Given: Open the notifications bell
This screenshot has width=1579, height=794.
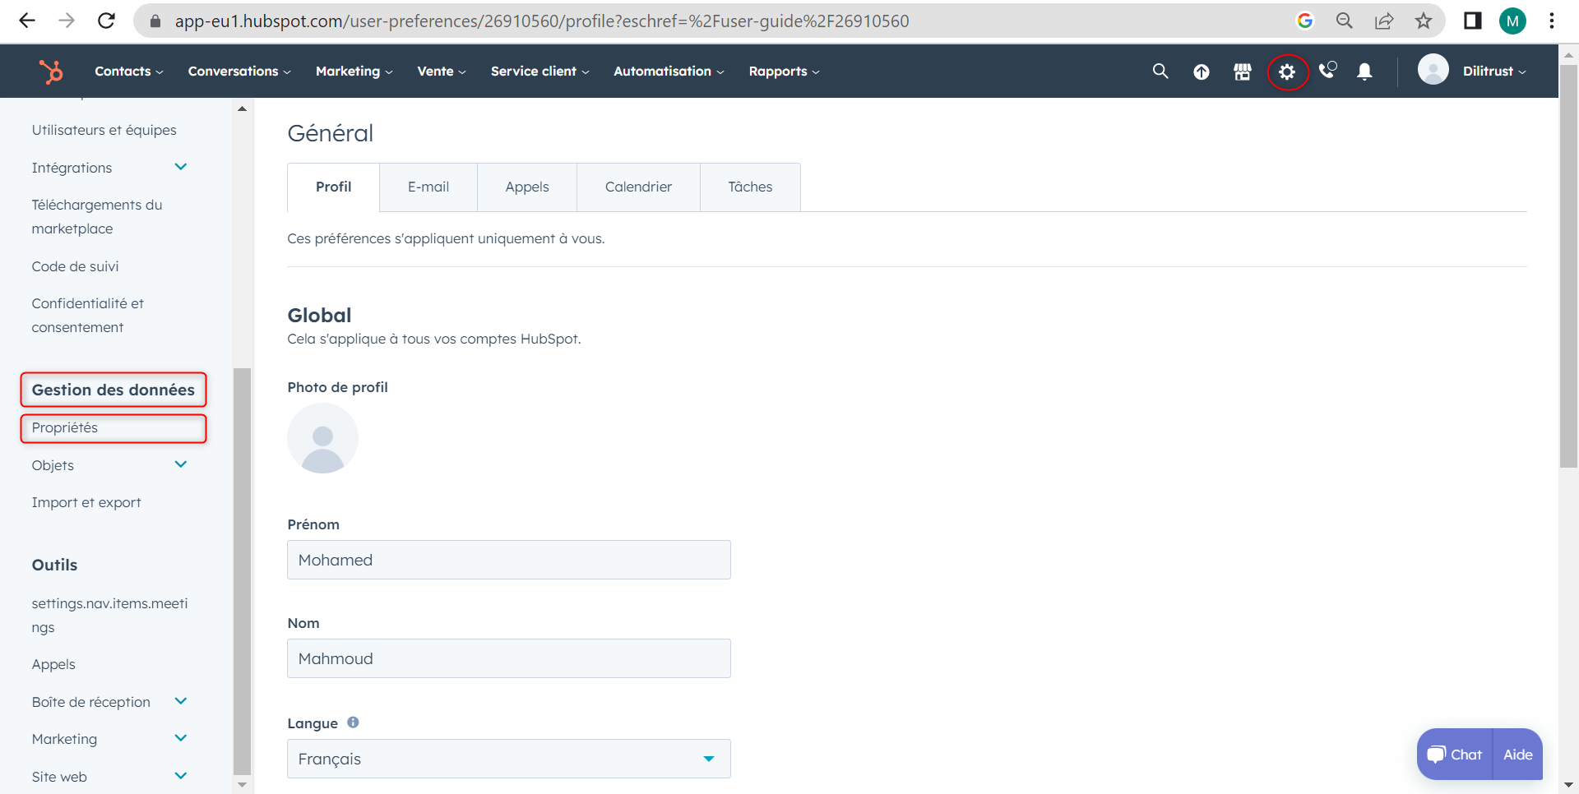Looking at the screenshot, I should tap(1364, 72).
